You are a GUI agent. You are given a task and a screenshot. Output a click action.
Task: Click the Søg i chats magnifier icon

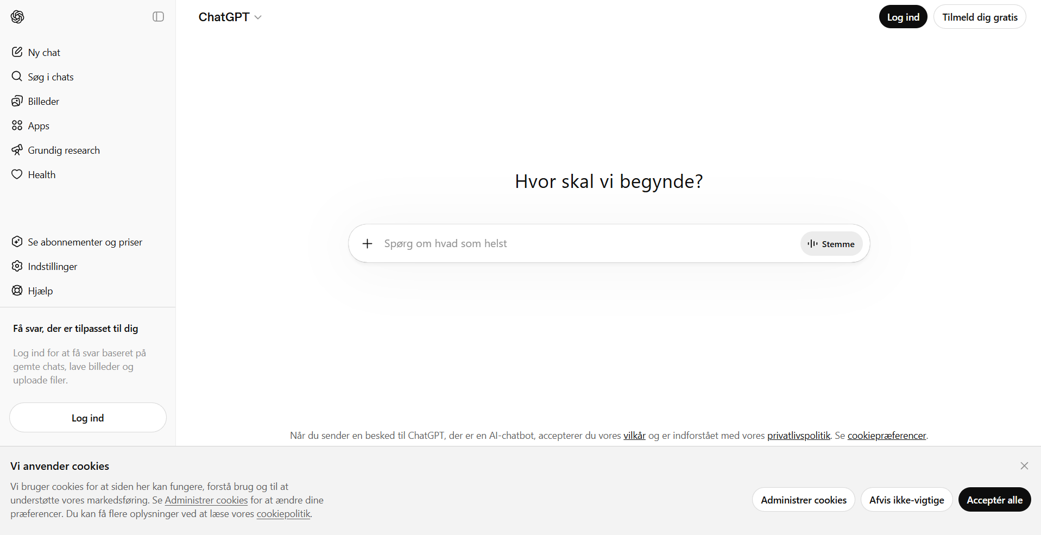[x=17, y=77]
